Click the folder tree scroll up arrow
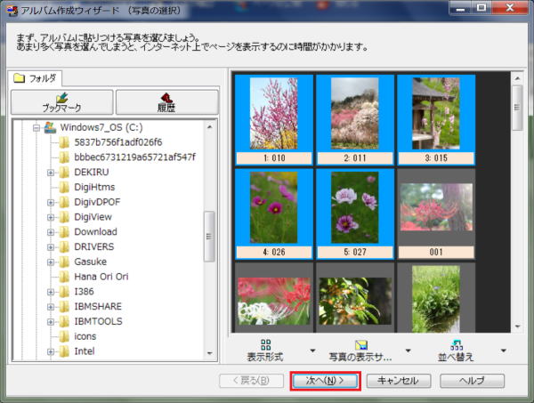Screen dimensions: 534x403 [x=209, y=127]
